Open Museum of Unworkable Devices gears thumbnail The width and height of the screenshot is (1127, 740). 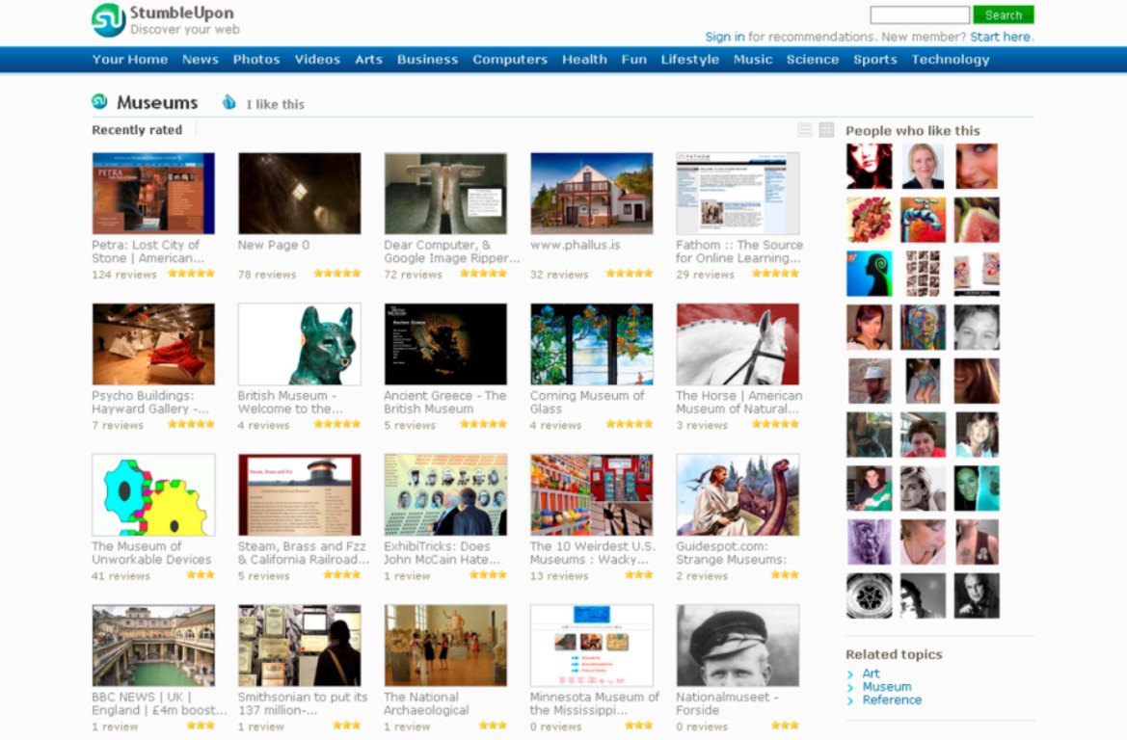tap(153, 495)
